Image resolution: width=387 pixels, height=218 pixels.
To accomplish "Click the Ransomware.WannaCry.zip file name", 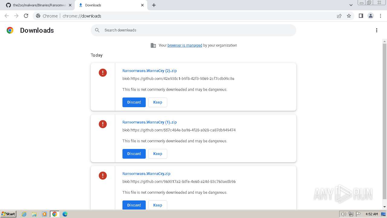I will (146, 174).
